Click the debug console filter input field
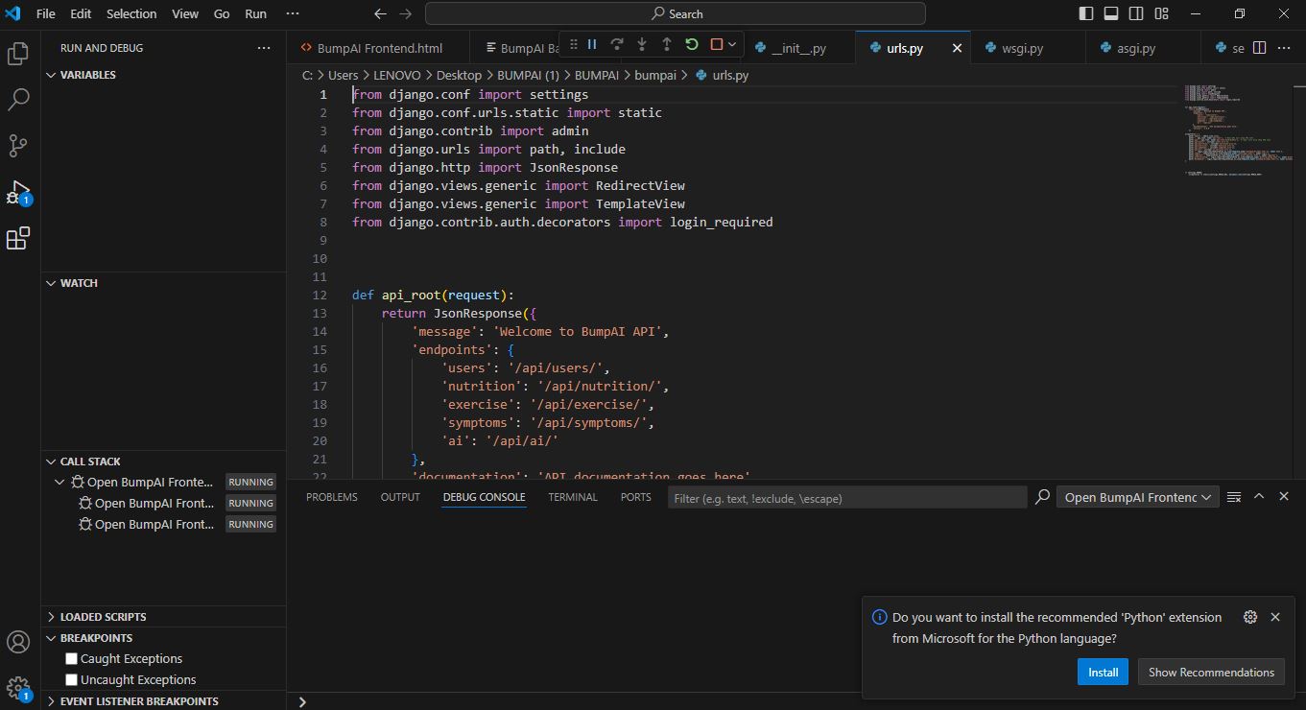This screenshot has width=1306, height=710. point(846,498)
